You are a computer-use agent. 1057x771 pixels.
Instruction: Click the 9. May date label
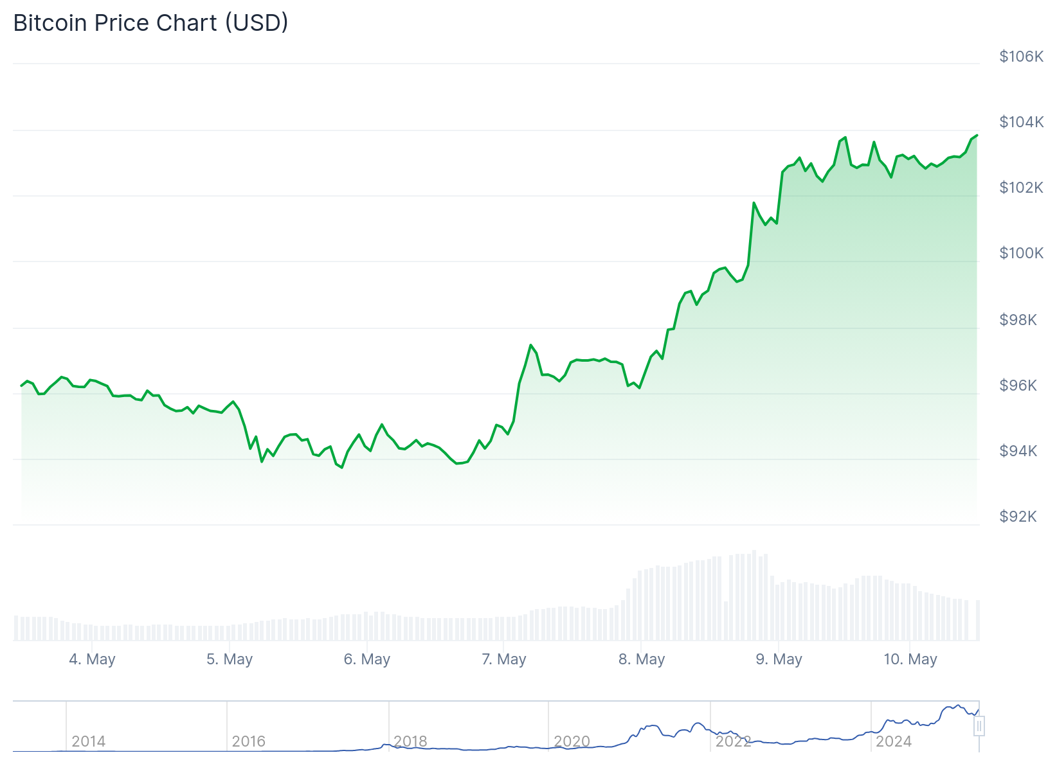pyautogui.click(x=779, y=659)
